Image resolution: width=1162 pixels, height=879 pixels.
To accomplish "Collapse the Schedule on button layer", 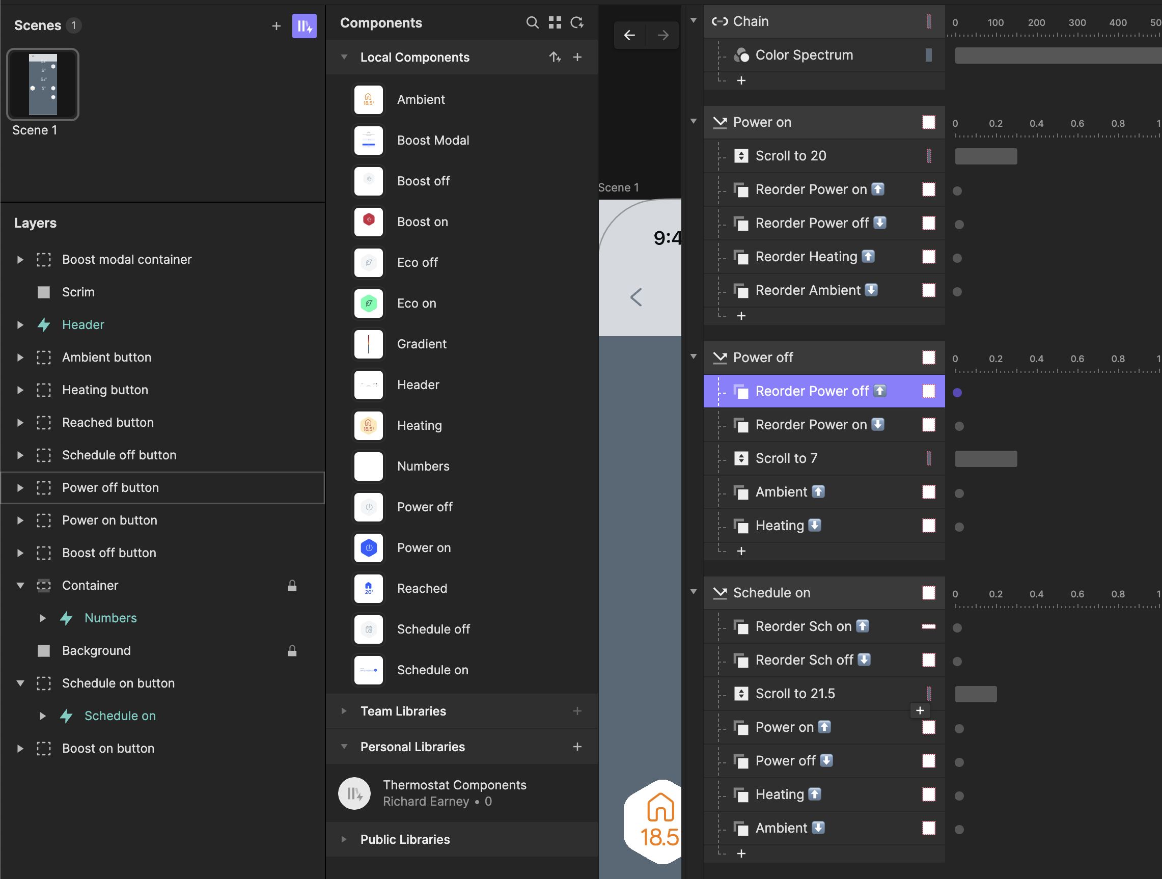I will 20,683.
